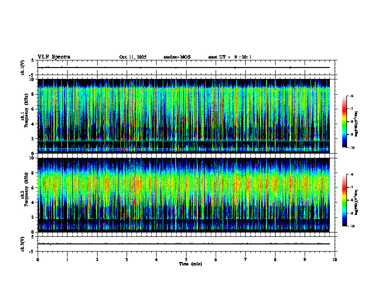Image resolution: width=377 pixels, height=291 pixels.
Task: Click the 'VLF Spectra' title text
Action: (54, 57)
